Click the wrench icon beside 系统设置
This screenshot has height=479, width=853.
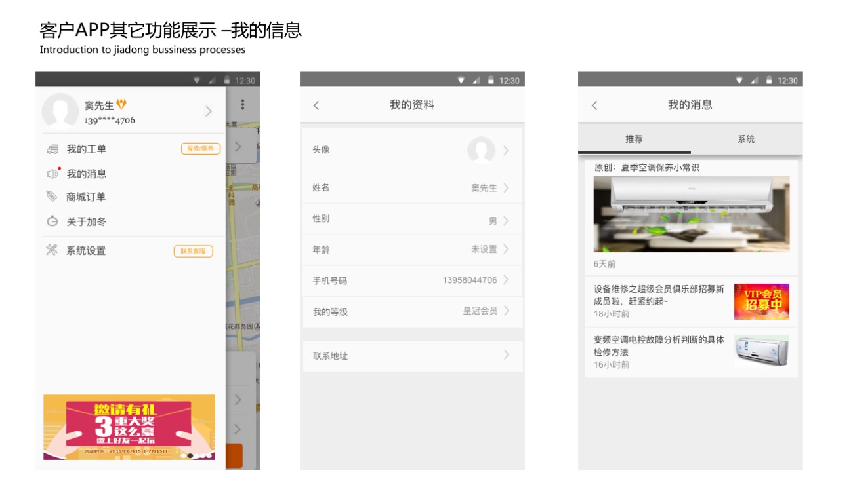(52, 250)
